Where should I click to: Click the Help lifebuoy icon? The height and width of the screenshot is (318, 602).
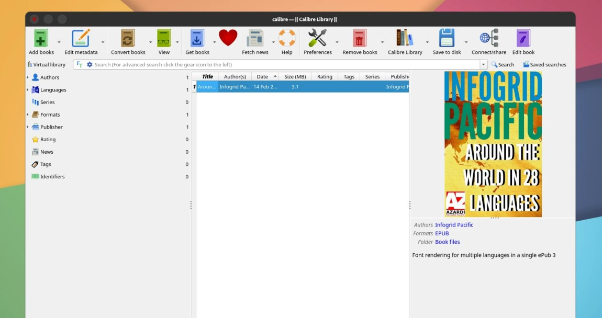click(287, 38)
